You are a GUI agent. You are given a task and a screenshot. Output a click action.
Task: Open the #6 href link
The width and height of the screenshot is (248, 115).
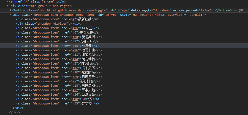pos(74,33)
